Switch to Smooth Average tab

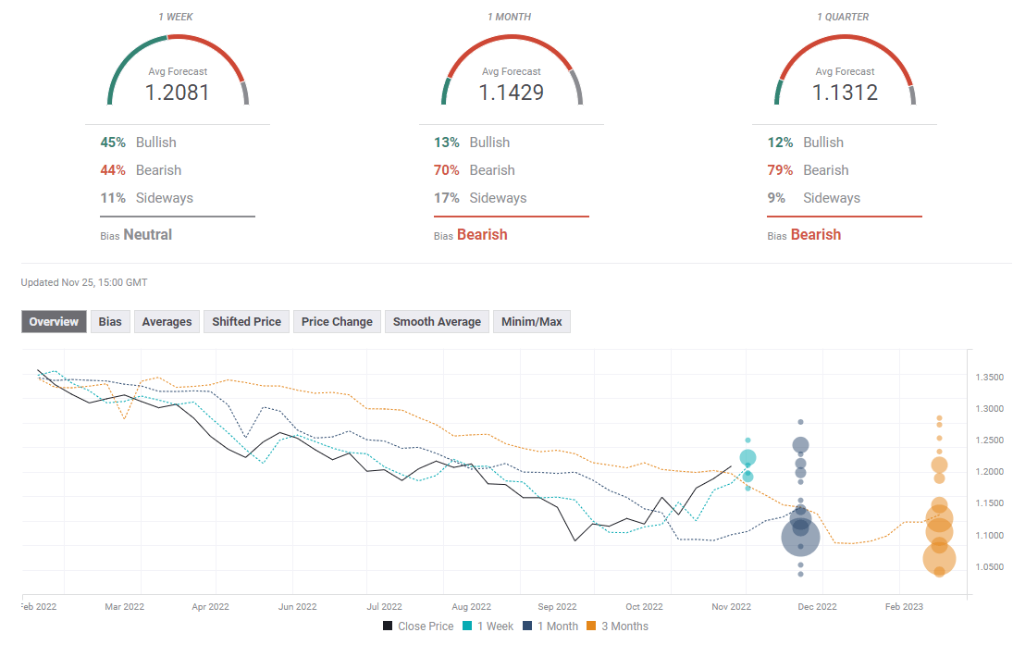click(x=437, y=322)
